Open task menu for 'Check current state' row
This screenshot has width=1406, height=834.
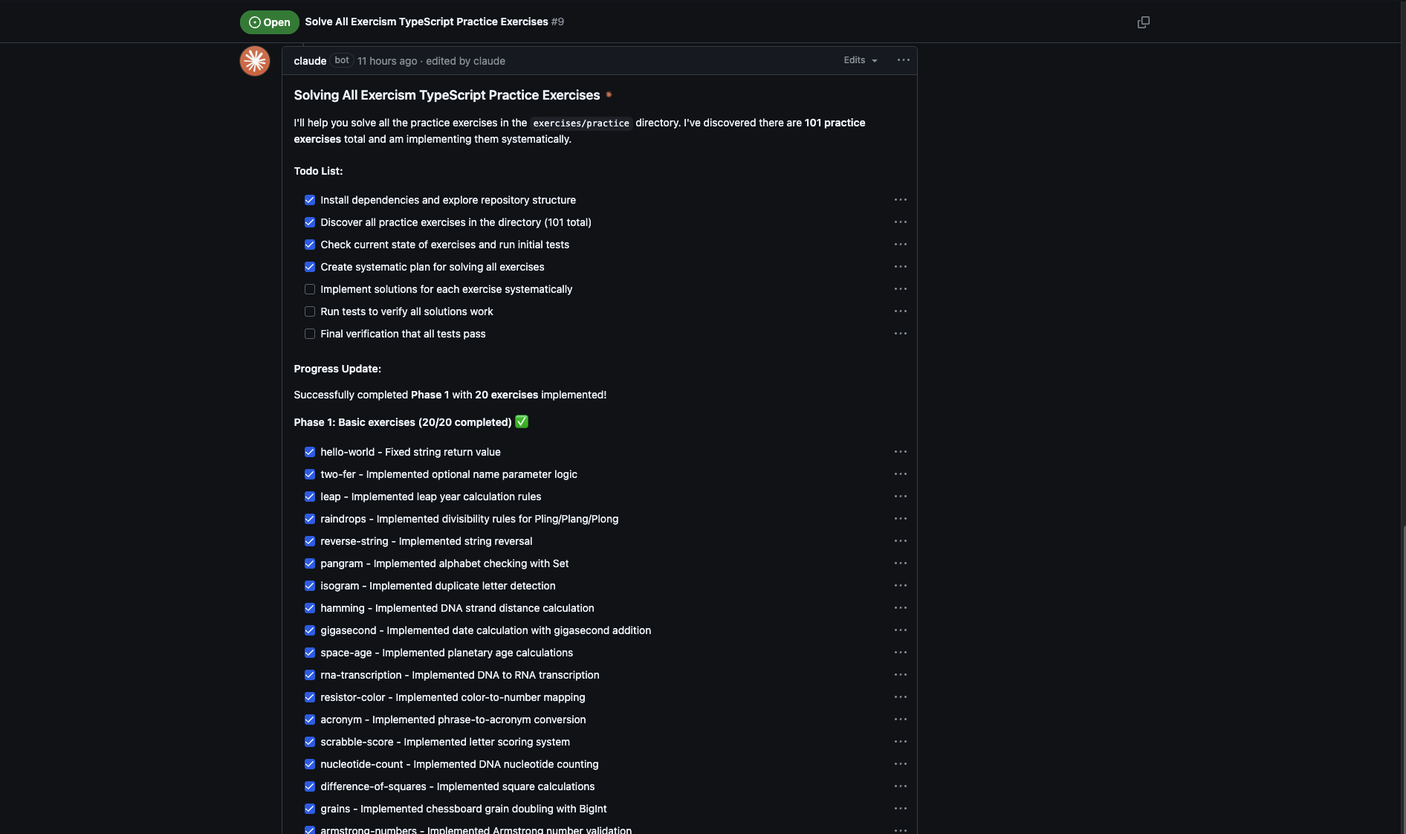click(901, 245)
